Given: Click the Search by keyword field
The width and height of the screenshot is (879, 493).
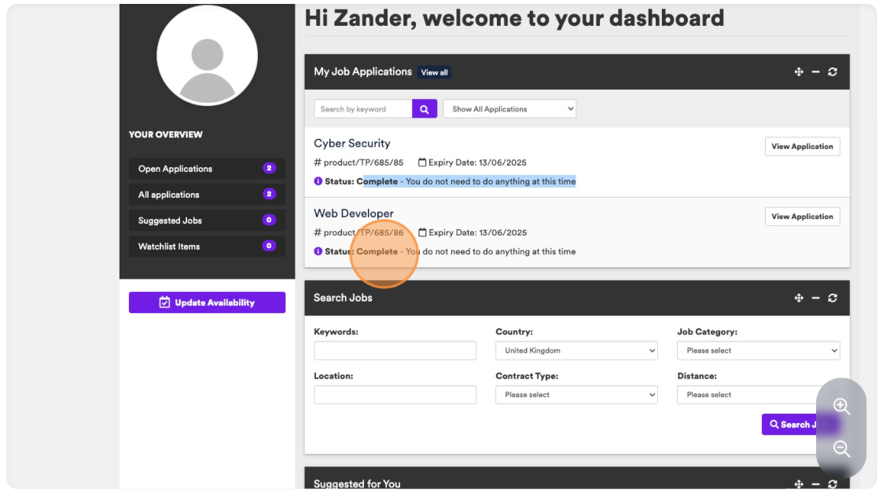Looking at the screenshot, I should pyautogui.click(x=363, y=109).
